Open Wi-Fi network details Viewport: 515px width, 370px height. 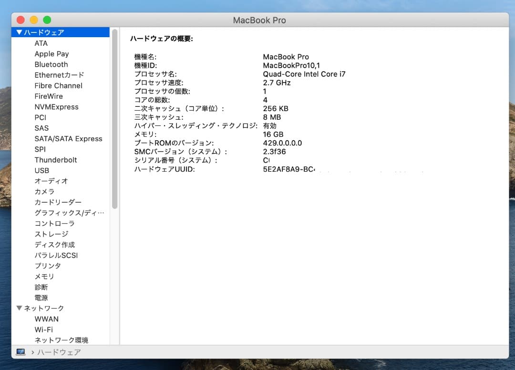44,329
